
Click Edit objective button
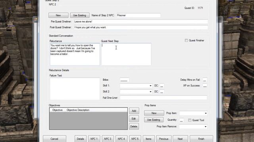click(x=134, y=119)
